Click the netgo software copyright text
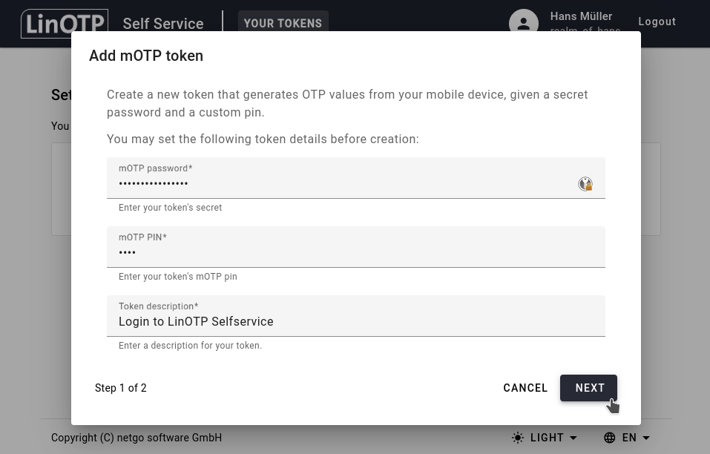710x454 pixels. pyautogui.click(x=137, y=438)
